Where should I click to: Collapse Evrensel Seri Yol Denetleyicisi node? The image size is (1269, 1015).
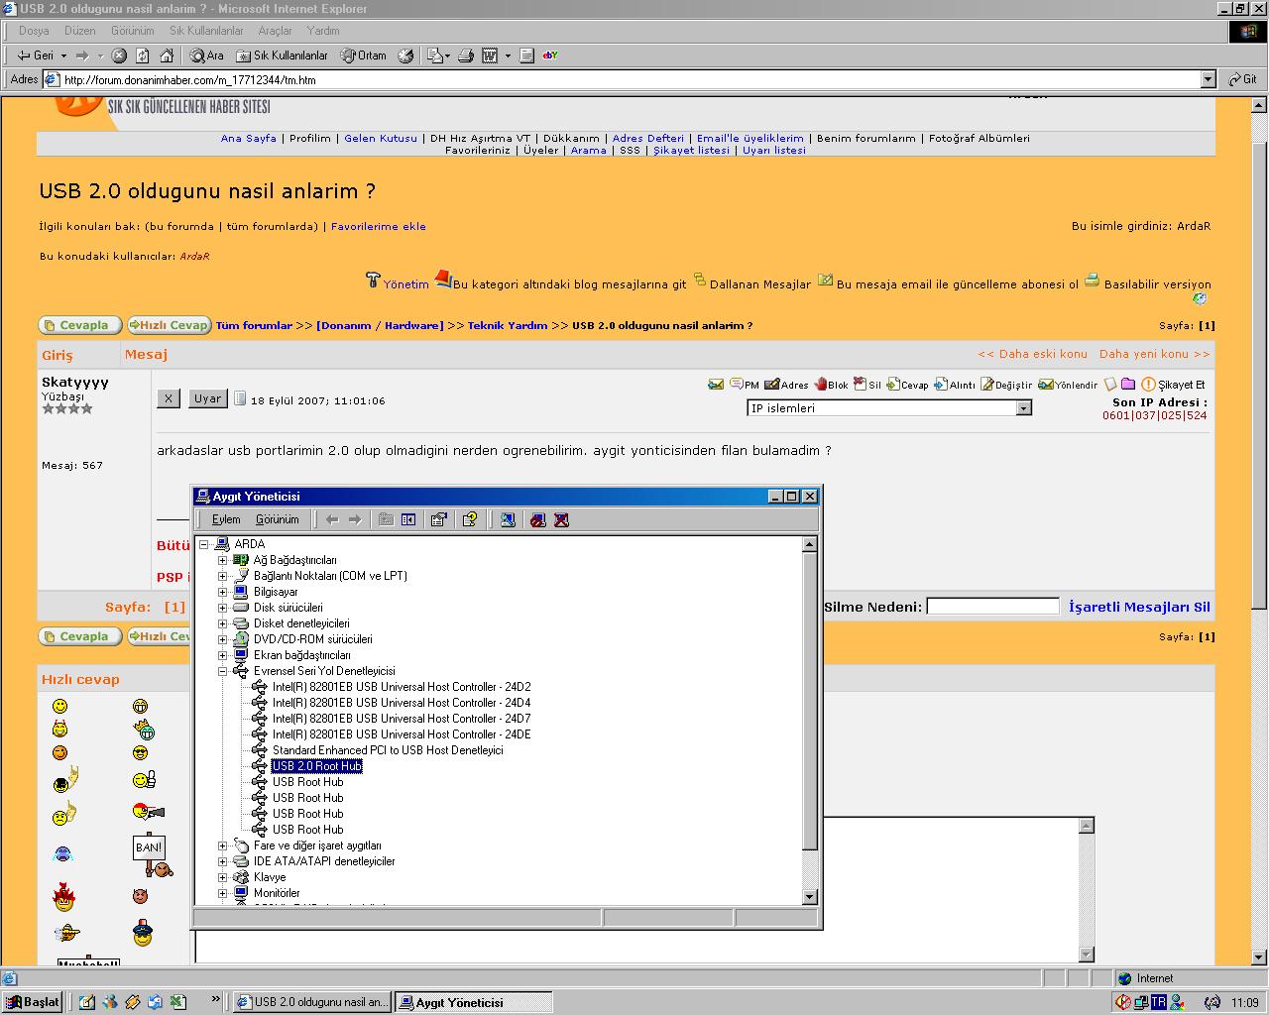pyautogui.click(x=223, y=671)
